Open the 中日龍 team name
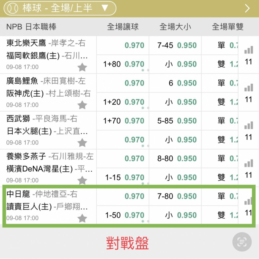 [18, 194]
